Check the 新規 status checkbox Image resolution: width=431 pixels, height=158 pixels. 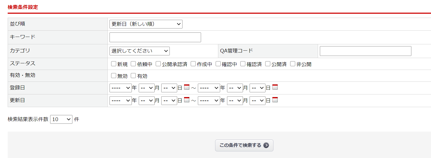pyautogui.click(x=114, y=64)
